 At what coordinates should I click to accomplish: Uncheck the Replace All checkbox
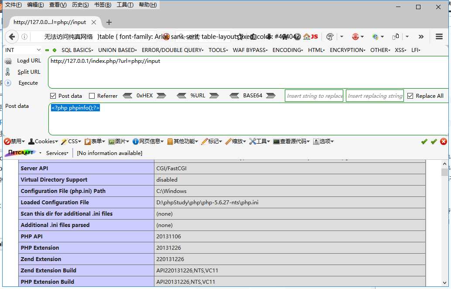[410, 96]
